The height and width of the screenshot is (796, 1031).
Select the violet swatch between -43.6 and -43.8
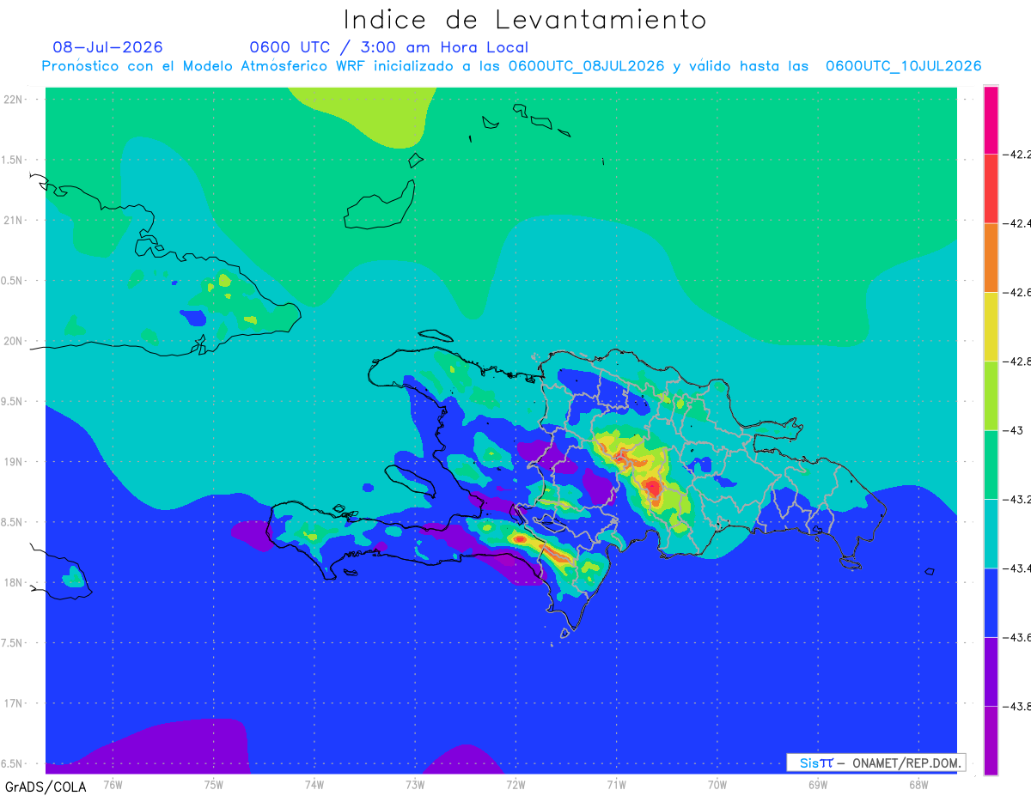[x=991, y=671]
